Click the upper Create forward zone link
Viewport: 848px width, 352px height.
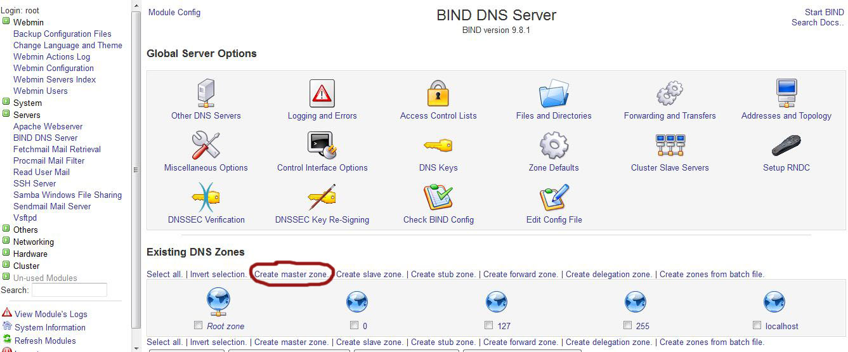coord(521,274)
